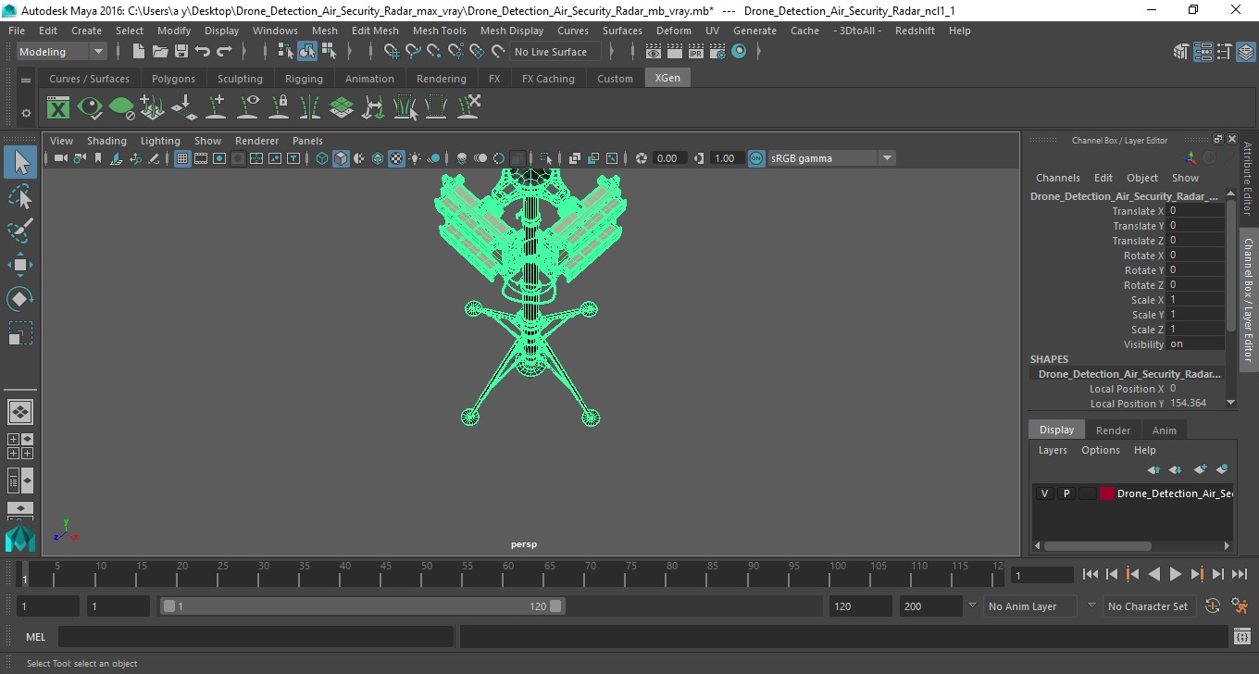The image size is (1259, 674).
Task: Click the Translate X value field
Action: pos(1196,211)
